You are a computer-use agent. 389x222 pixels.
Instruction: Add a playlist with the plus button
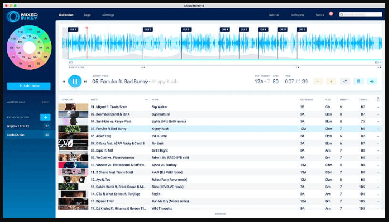pyautogui.click(x=46, y=117)
